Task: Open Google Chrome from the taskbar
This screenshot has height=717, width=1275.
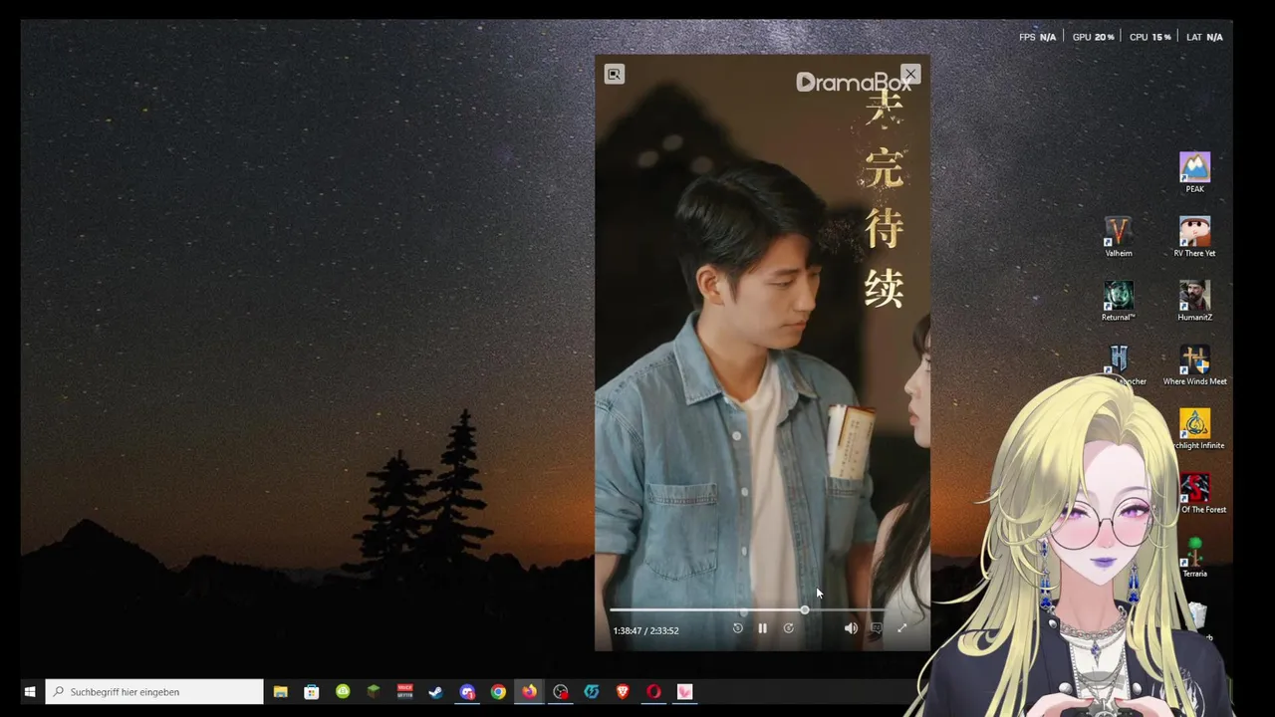Action: tap(498, 691)
